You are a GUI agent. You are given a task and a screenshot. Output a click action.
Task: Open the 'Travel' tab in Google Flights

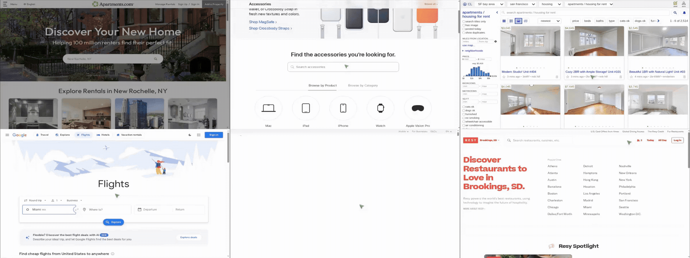coord(42,135)
